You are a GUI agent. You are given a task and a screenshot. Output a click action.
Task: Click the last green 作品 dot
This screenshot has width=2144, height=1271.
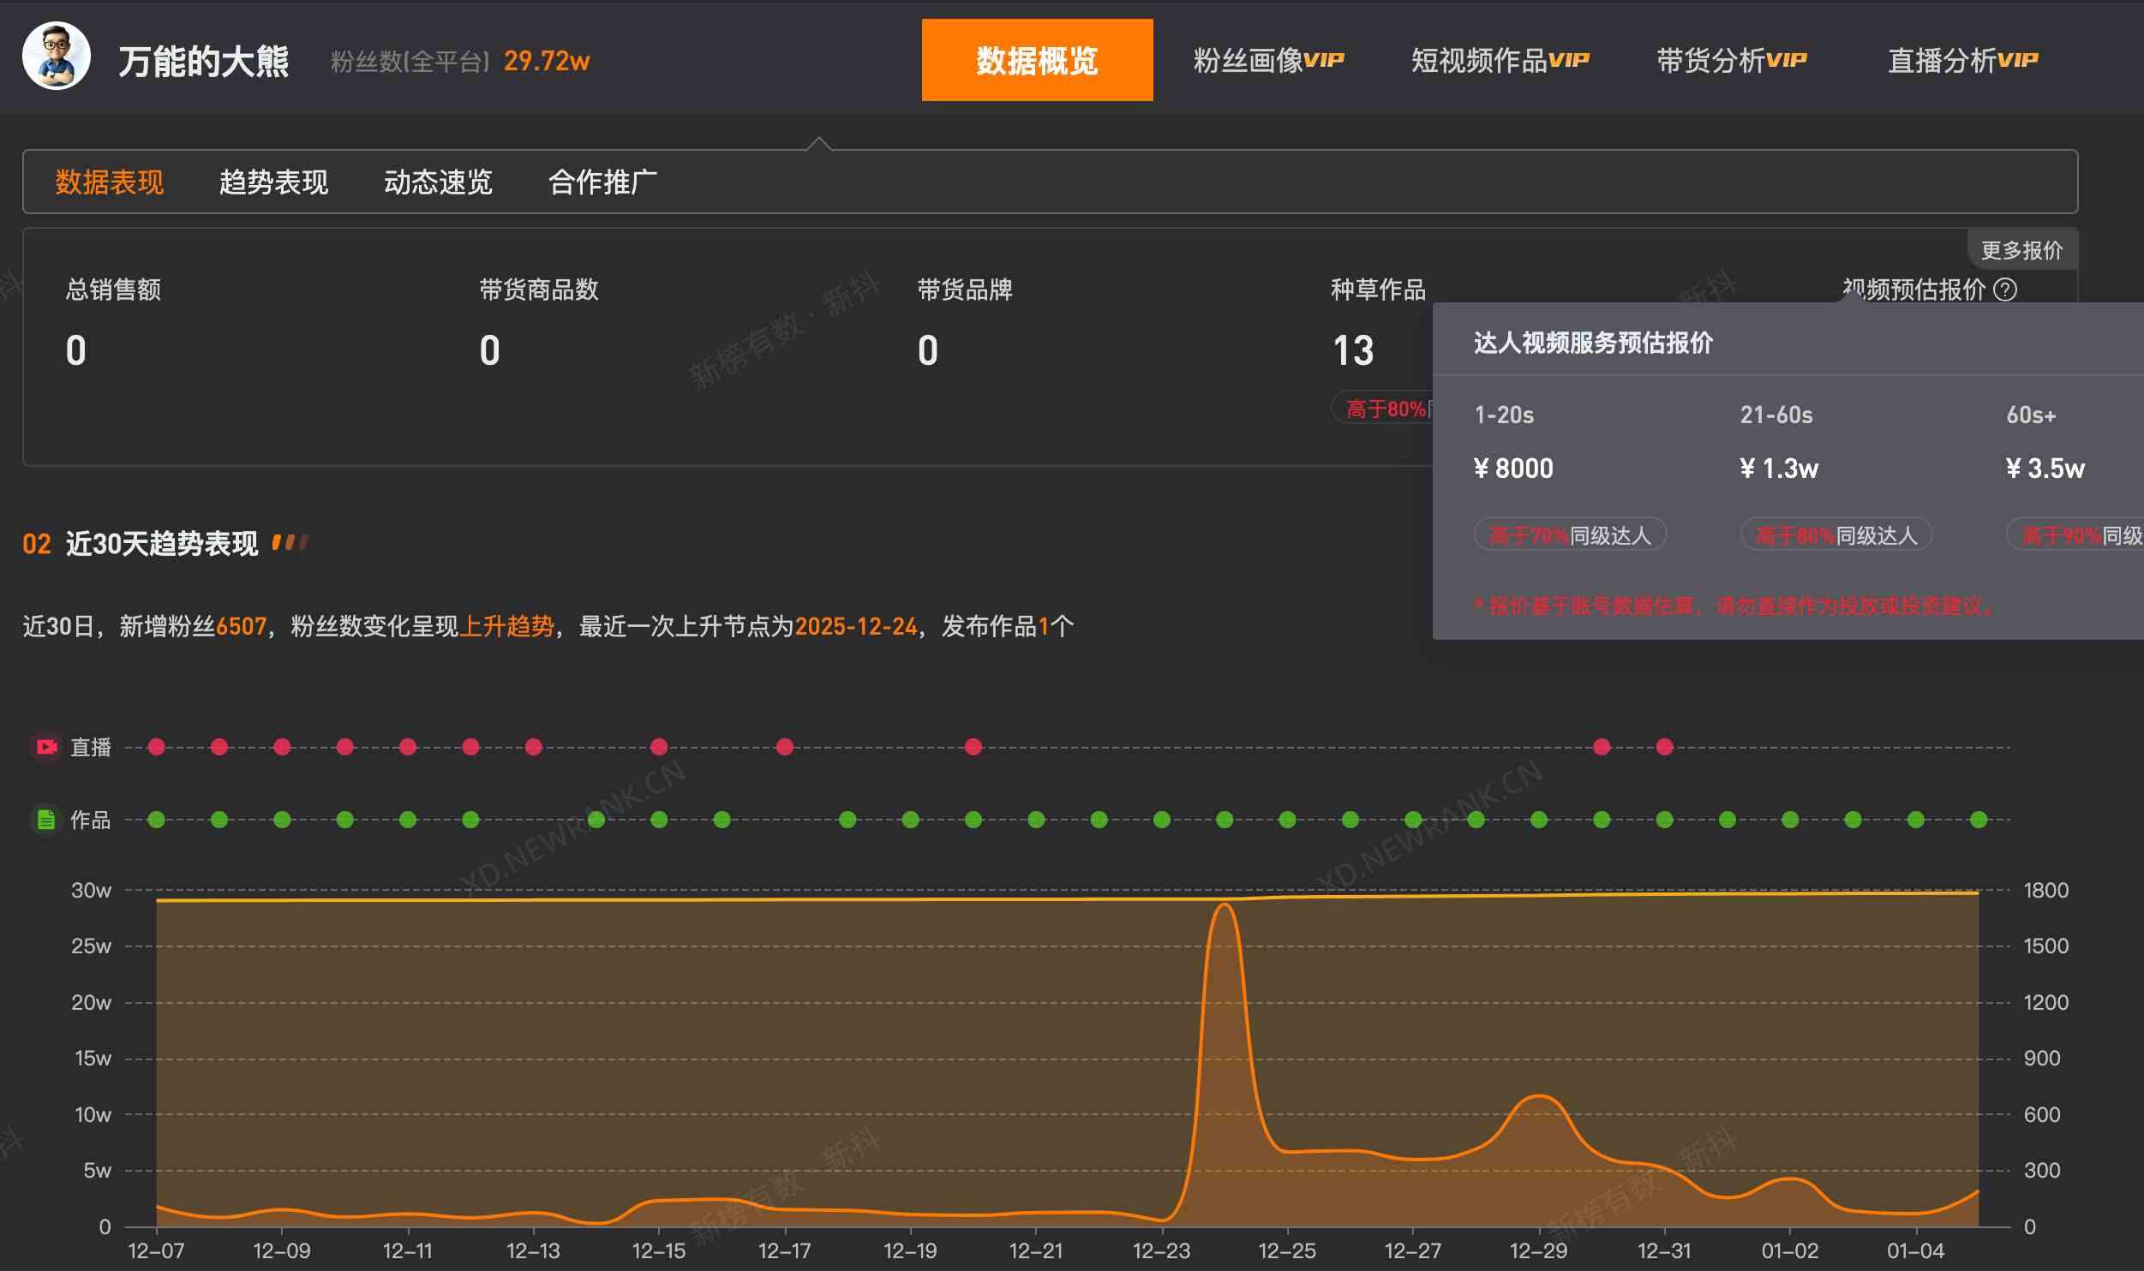(x=1979, y=820)
